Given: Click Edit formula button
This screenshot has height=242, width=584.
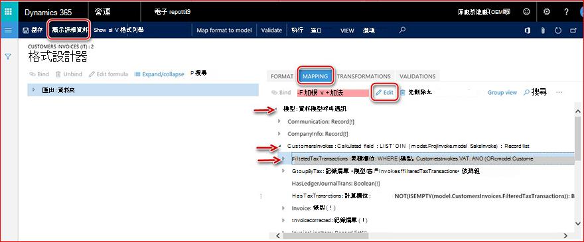Looking at the screenshot, I should (x=108, y=74).
